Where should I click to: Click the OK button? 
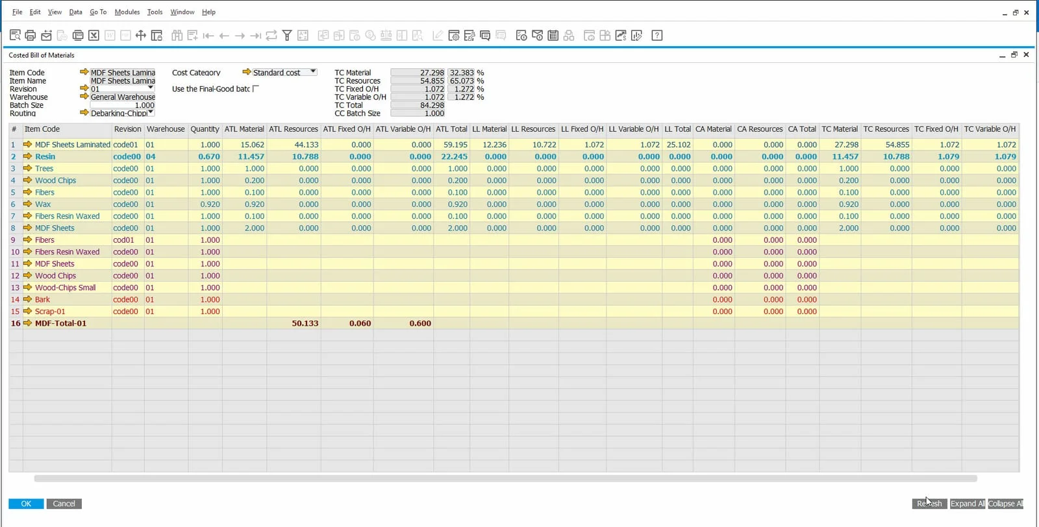tap(26, 504)
